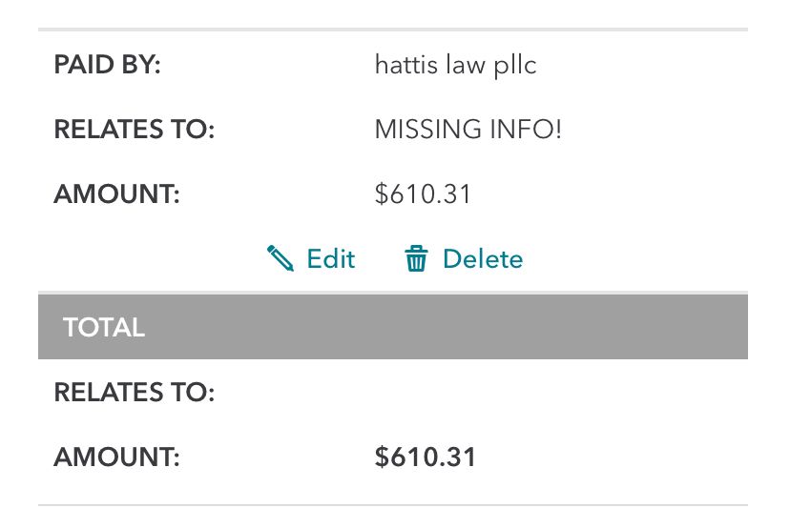
Task: Click the pencil icon beside Edit
Action: [281, 258]
